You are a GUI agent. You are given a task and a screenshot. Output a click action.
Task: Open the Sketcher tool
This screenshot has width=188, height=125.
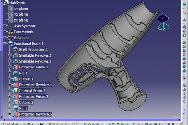click(x=184, y=19)
